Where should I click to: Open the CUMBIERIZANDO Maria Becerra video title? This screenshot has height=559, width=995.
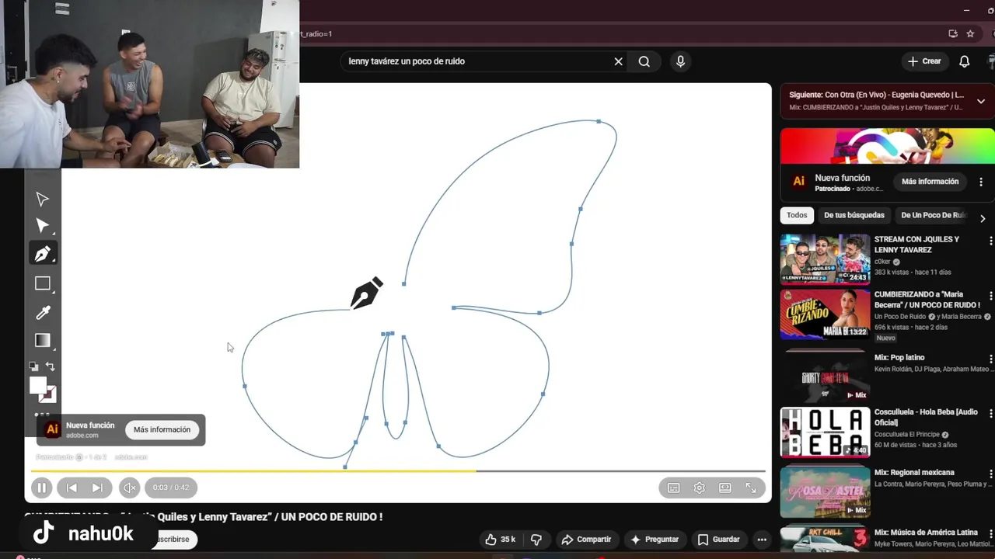[927, 300]
